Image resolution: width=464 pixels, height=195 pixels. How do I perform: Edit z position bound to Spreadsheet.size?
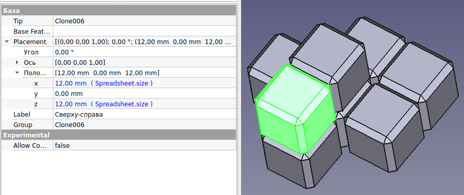pos(145,104)
